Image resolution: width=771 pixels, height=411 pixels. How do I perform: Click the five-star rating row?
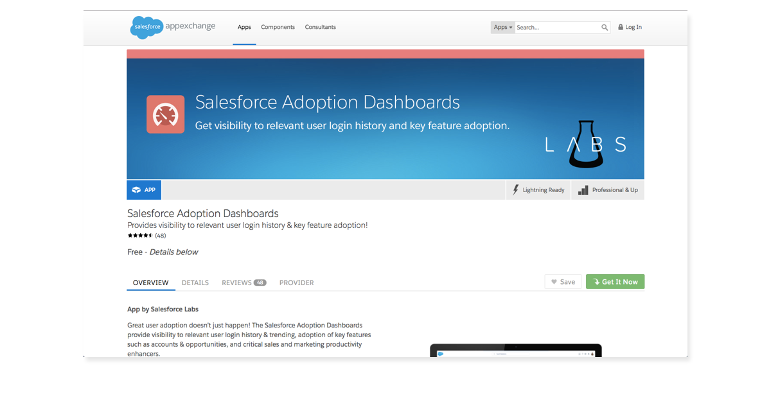[140, 236]
